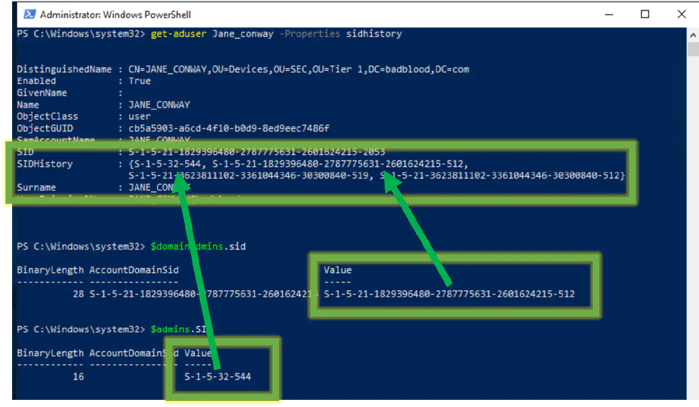The image size is (699, 407).
Task: Click the SID value ending in 2053
Action: [x=256, y=152]
